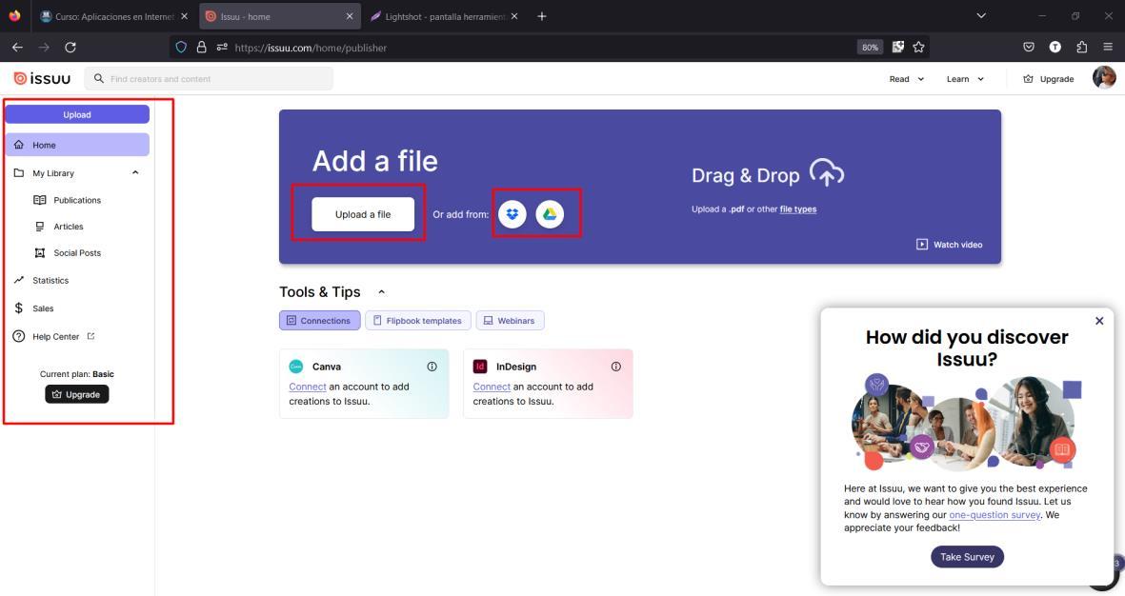Open the Read dropdown menu

907,79
